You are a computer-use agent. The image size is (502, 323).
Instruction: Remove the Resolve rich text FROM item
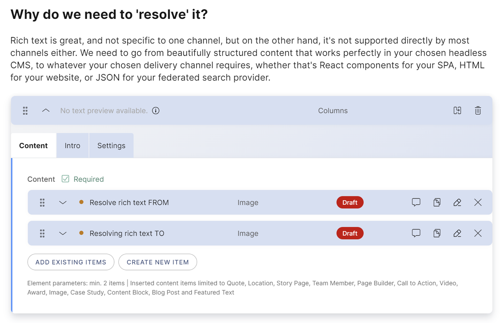[478, 203]
